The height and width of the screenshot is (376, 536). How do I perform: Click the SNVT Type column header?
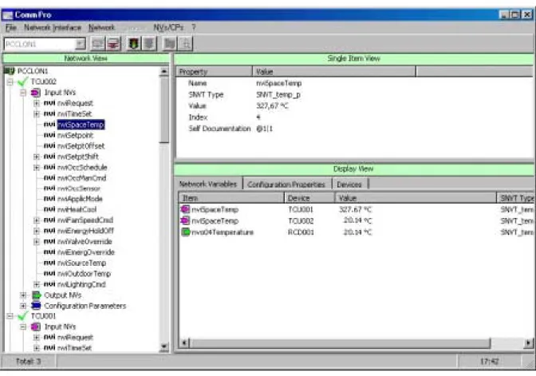pos(516,198)
